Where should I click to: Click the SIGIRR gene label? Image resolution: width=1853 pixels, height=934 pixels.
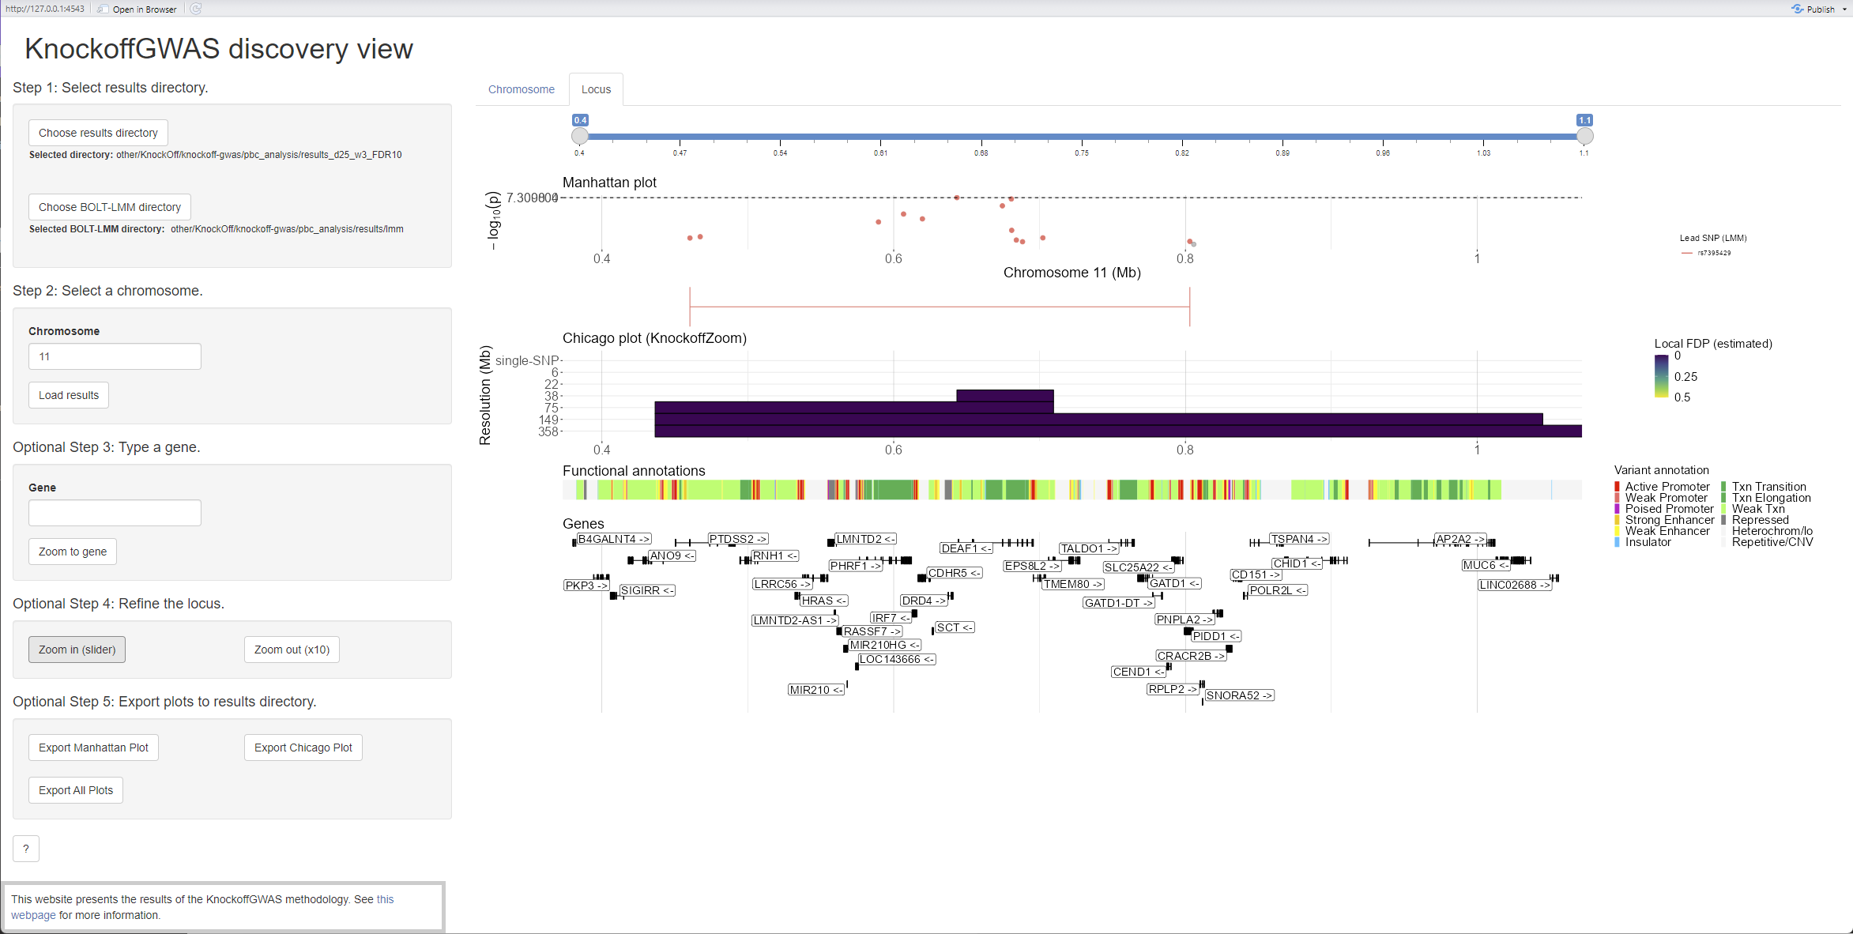click(x=648, y=590)
